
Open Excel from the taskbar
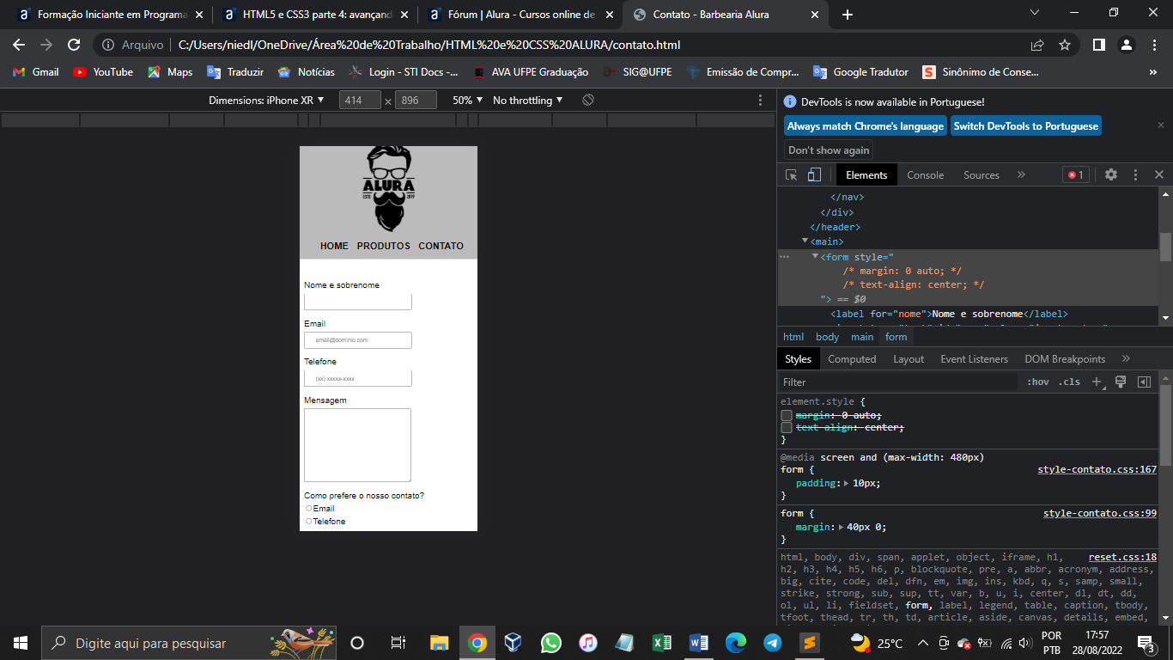tap(661, 643)
